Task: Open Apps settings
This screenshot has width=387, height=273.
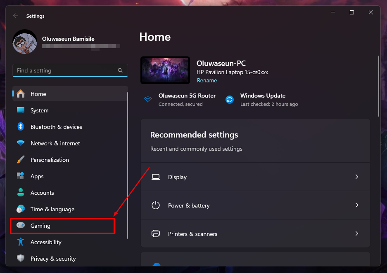Action: coord(70,176)
